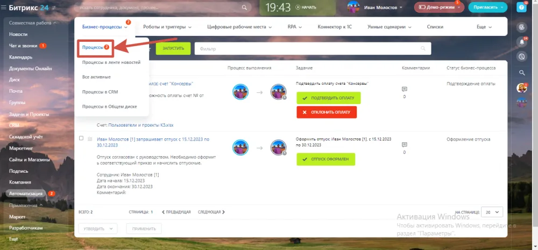The width and height of the screenshot is (538, 250).
Task: Click red Отклонить оплату button
Action: pyautogui.click(x=327, y=112)
